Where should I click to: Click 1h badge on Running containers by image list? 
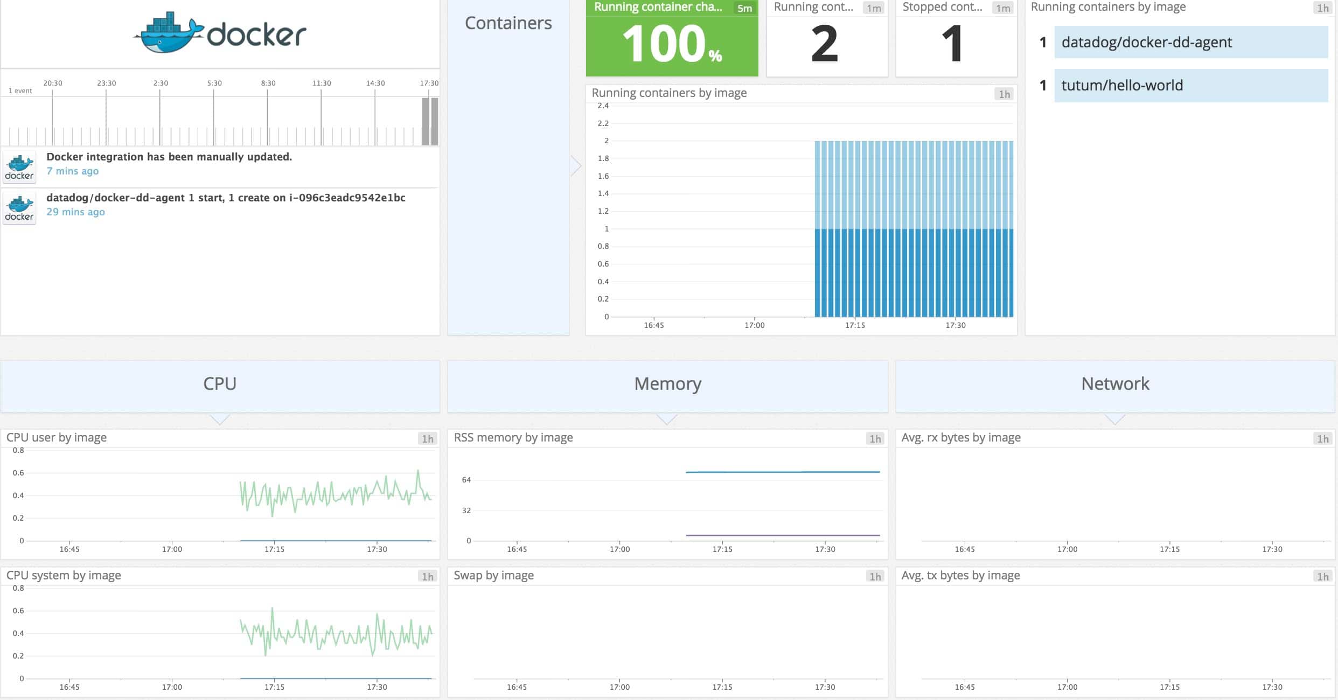pos(1323,8)
